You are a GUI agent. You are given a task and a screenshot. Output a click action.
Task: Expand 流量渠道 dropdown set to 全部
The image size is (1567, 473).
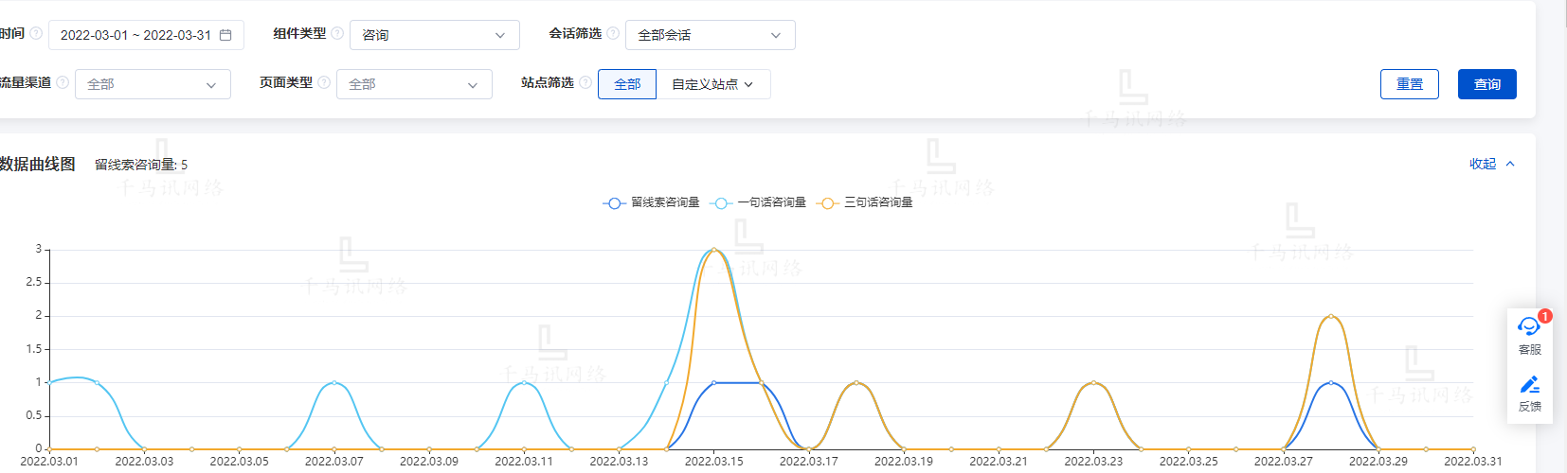click(x=153, y=84)
